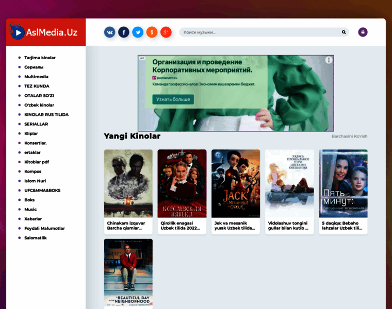Screen dimensions: 392x309
Task: Open the Twitter social icon
Action: pos(138,32)
